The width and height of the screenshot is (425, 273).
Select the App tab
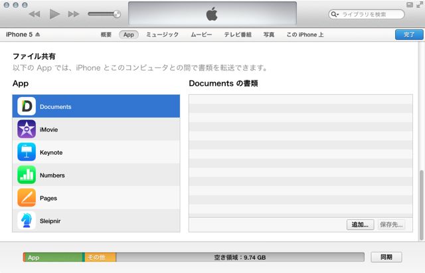pyautogui.click(x=129, y=35)
